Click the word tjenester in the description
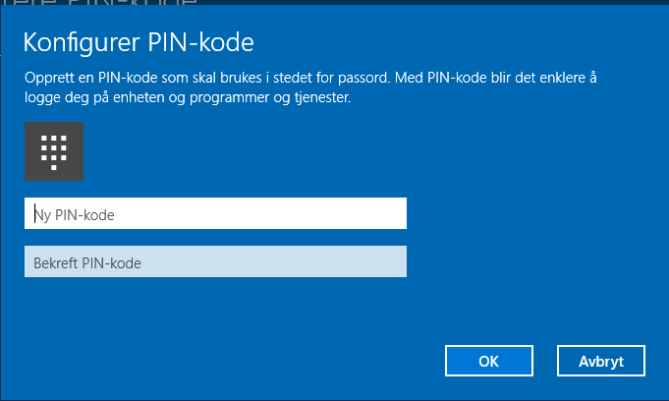 322,97
